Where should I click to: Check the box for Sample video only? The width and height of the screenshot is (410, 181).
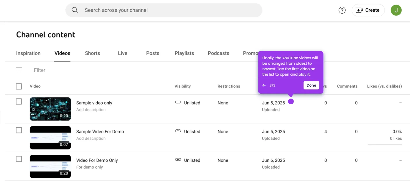19,101
